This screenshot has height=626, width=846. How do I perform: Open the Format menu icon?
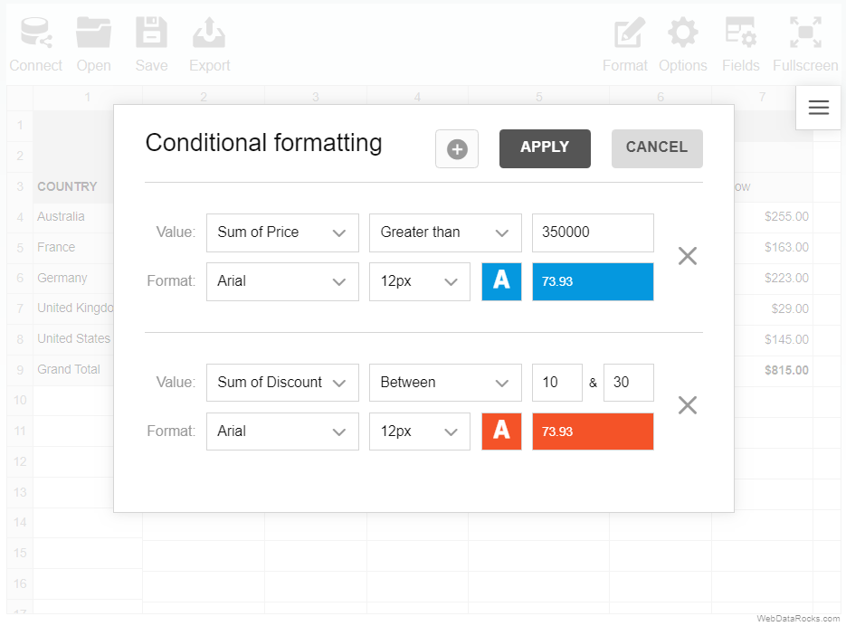point(624,38)
